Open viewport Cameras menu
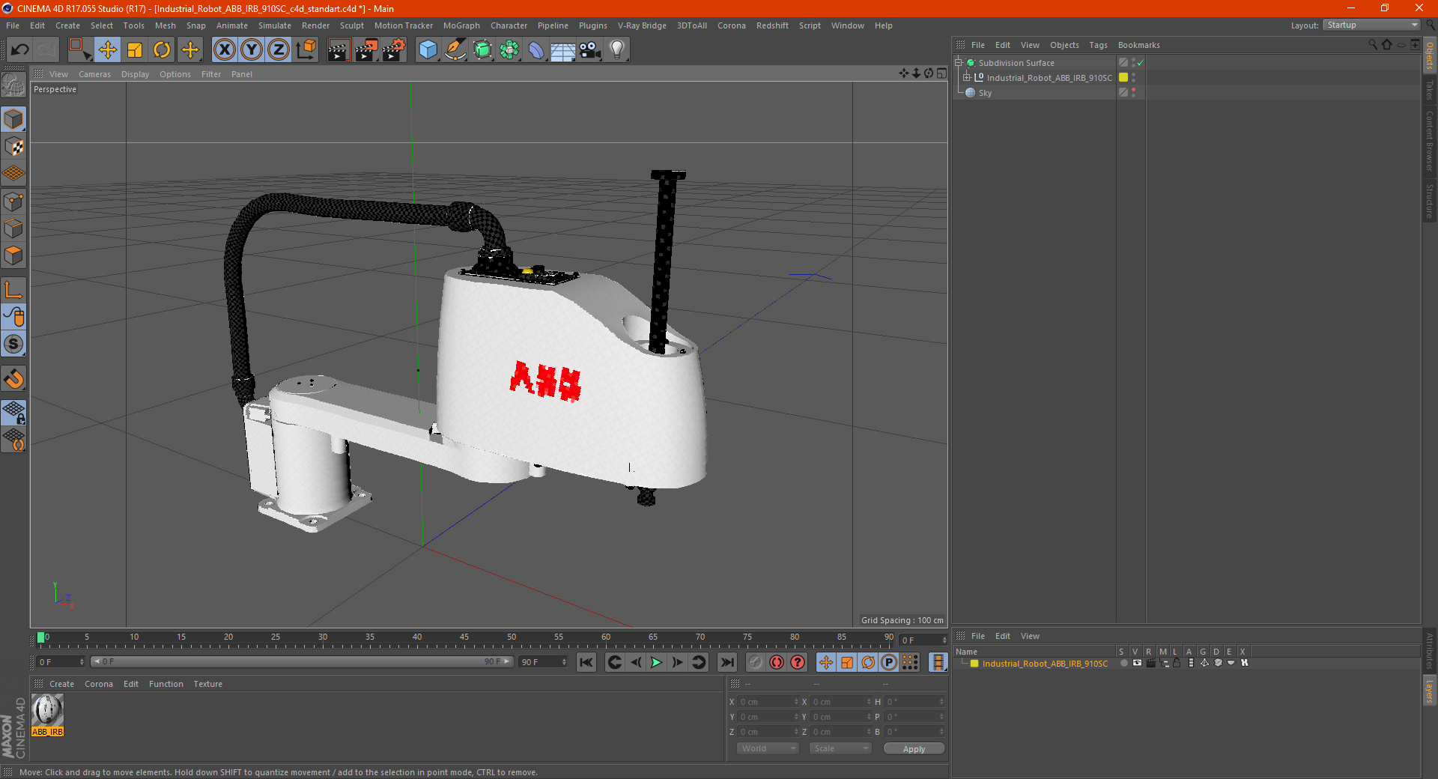Viewport: 1438px width, 779px height. point(94,74)
